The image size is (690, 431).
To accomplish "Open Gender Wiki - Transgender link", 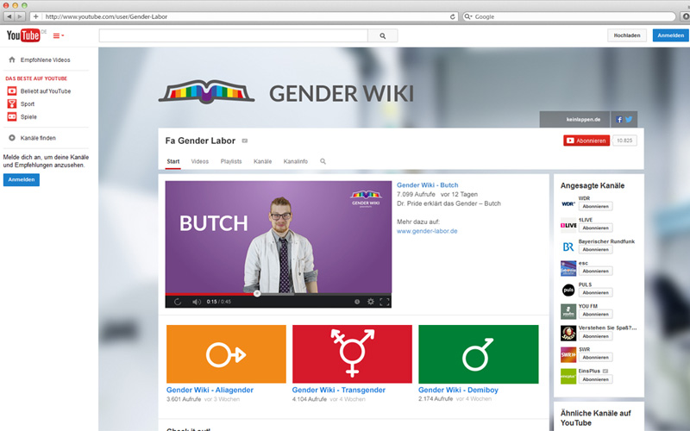I will point(339,390).
